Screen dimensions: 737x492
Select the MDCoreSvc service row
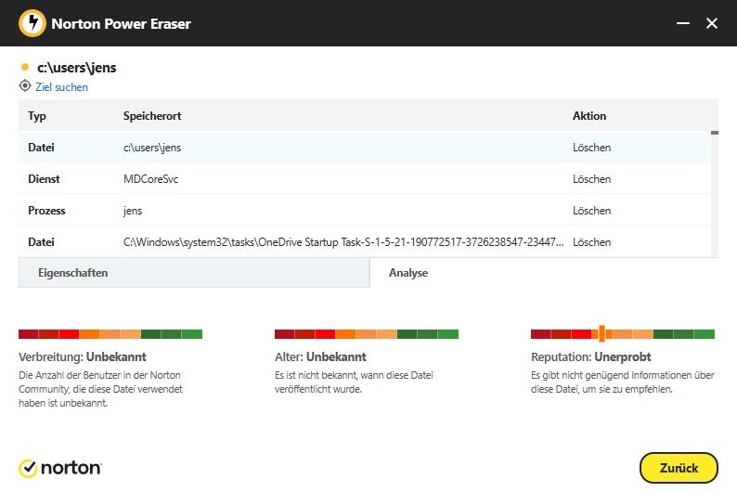point(365,178)
